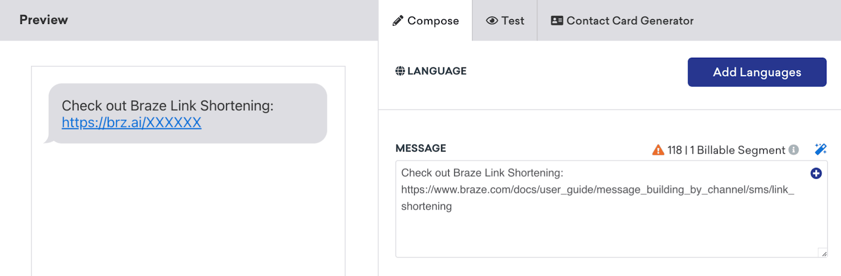Click the AI copywriting magic wand icon
Viewport: 841px width, 276px height.
(x=820, y=149)
